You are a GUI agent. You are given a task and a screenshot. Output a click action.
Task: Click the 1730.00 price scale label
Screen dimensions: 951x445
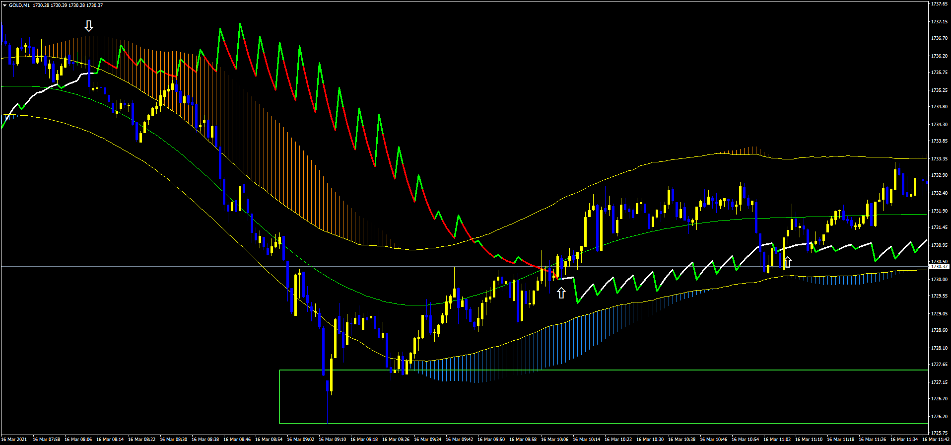[x=939, y=280]
